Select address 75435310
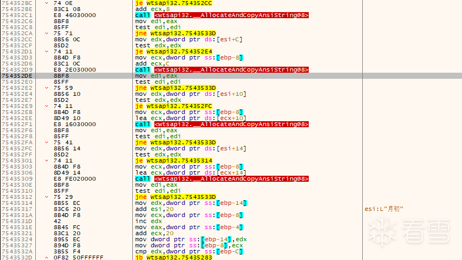 point(17,191)
